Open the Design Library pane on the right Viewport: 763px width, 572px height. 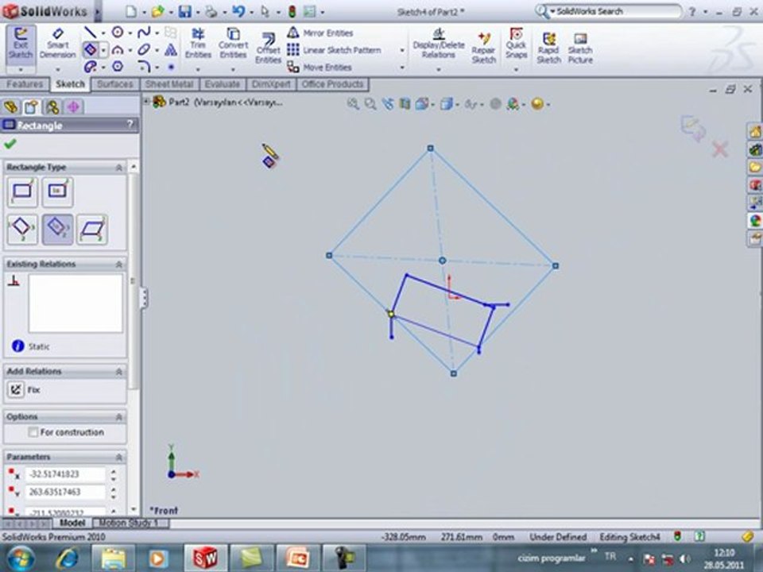click(x=755, y=149)
